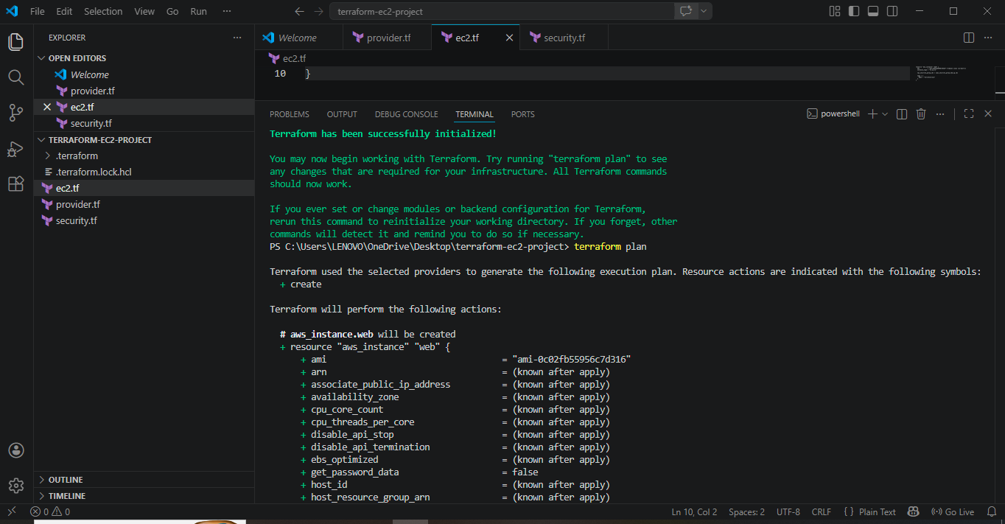This screenshot has height=524, width=1005.
Task: Toggle the bottom panel layout button
Action: point(873,12)
